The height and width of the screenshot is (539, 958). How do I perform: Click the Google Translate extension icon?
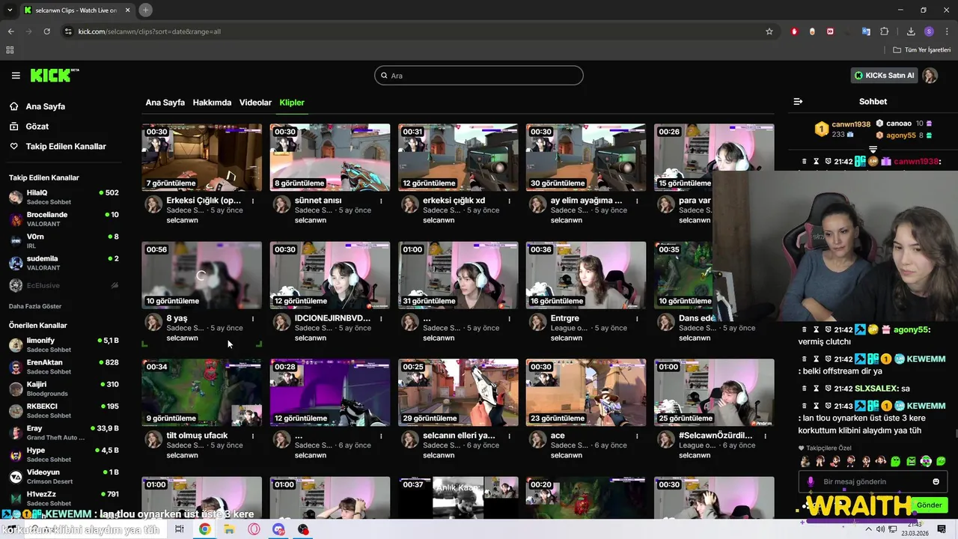(x=866, y=31)
